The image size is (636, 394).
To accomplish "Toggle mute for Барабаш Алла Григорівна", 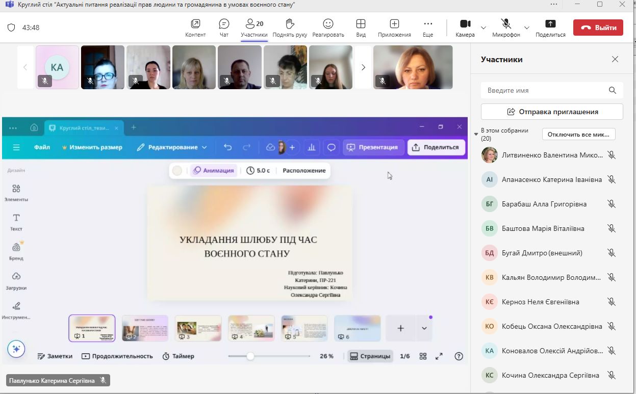I will 612,204.
